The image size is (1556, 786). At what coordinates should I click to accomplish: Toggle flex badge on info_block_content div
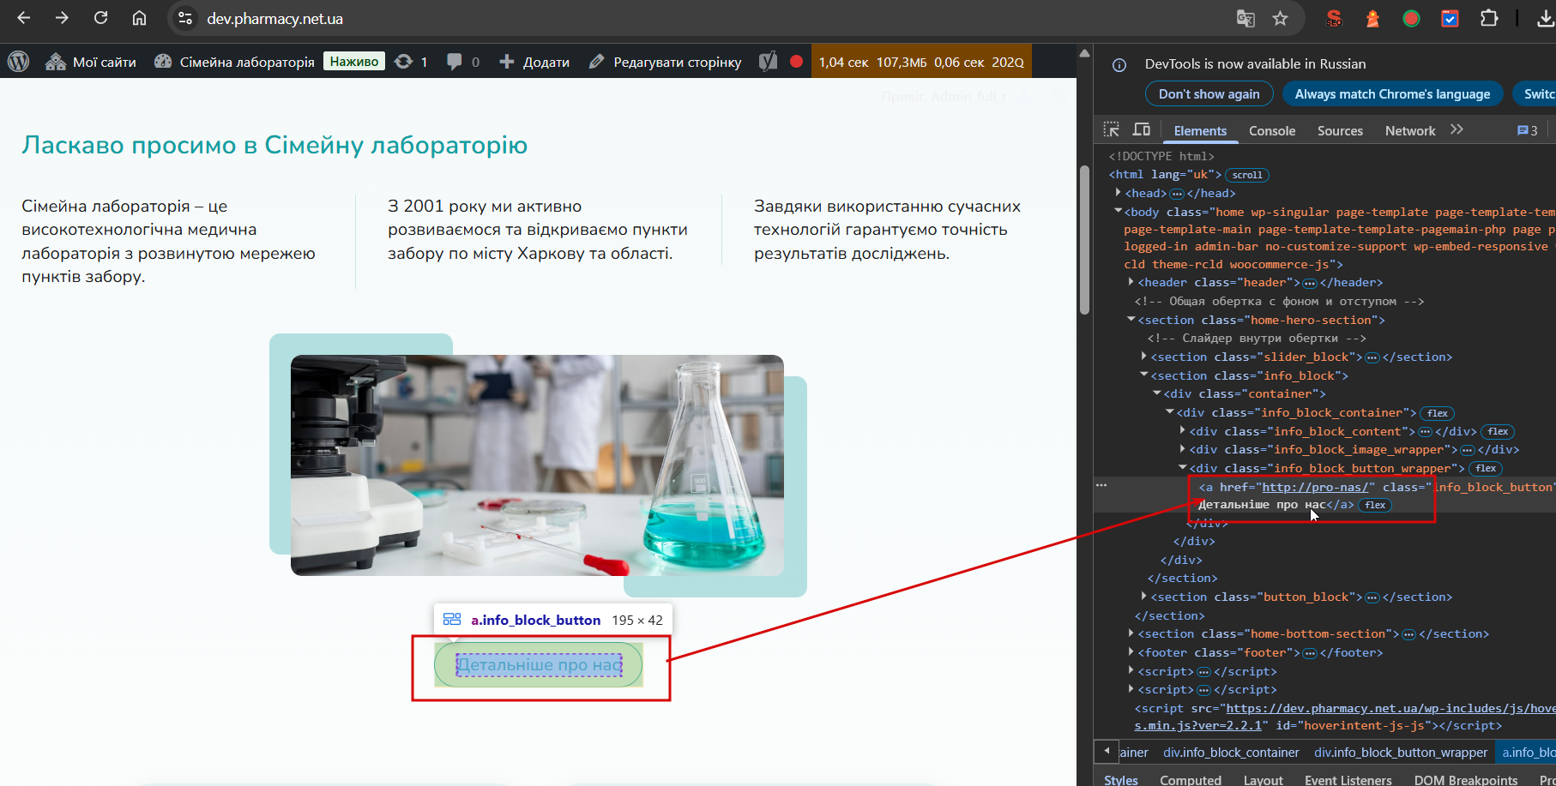coord(1498,432)
